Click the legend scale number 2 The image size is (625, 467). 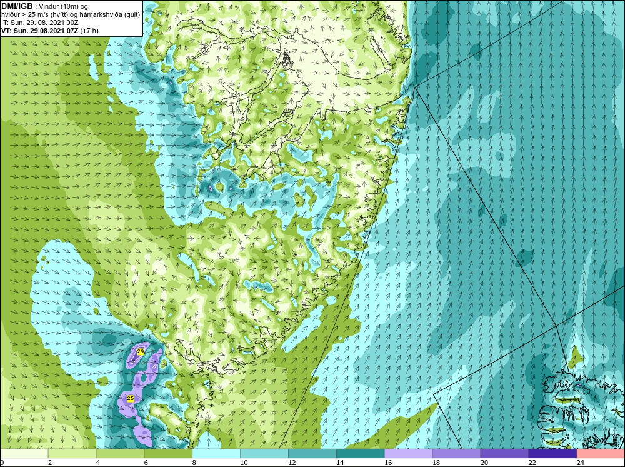(50, 463)
